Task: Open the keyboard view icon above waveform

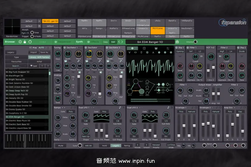Action: [x=156, y=48]
